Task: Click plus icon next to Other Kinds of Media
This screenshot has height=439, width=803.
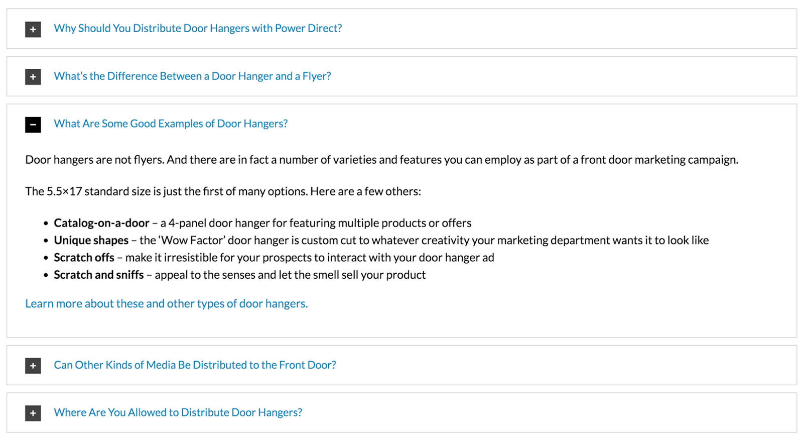Action: [x=33, y=366]
